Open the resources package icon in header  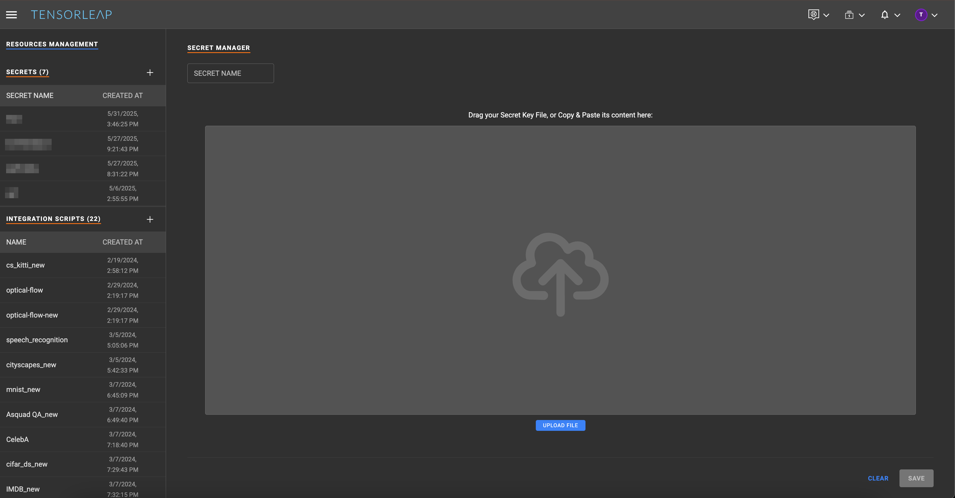[849, 15]
